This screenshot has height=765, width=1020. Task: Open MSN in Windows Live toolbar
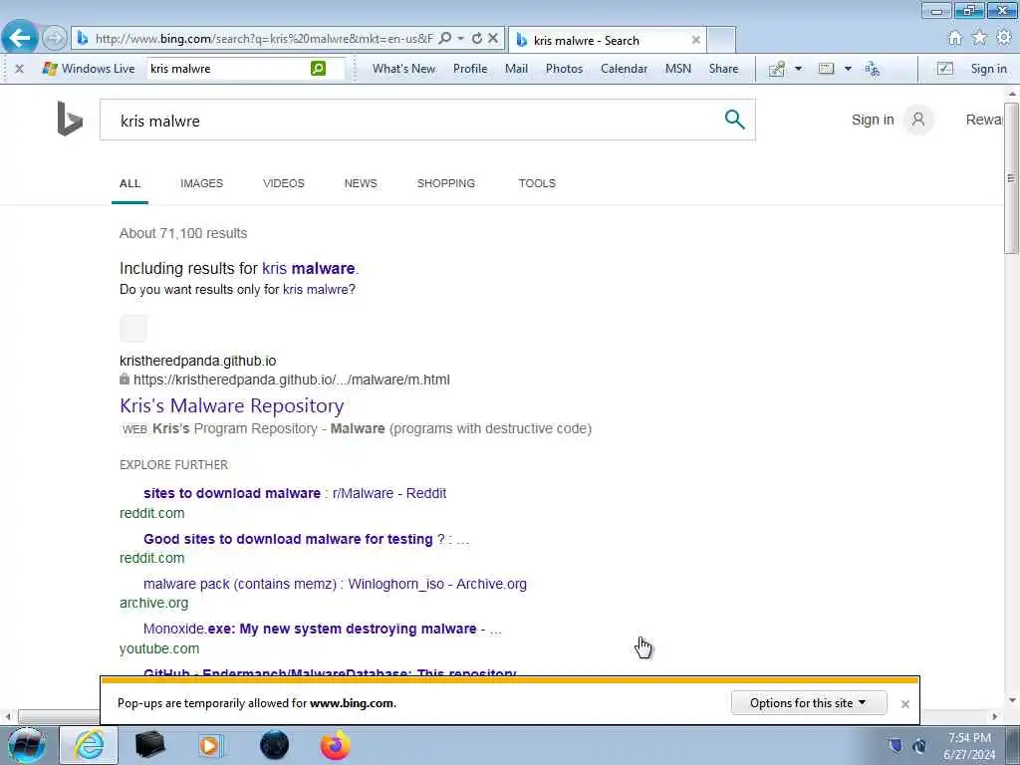pyautogui.click(x=677, y=69)
